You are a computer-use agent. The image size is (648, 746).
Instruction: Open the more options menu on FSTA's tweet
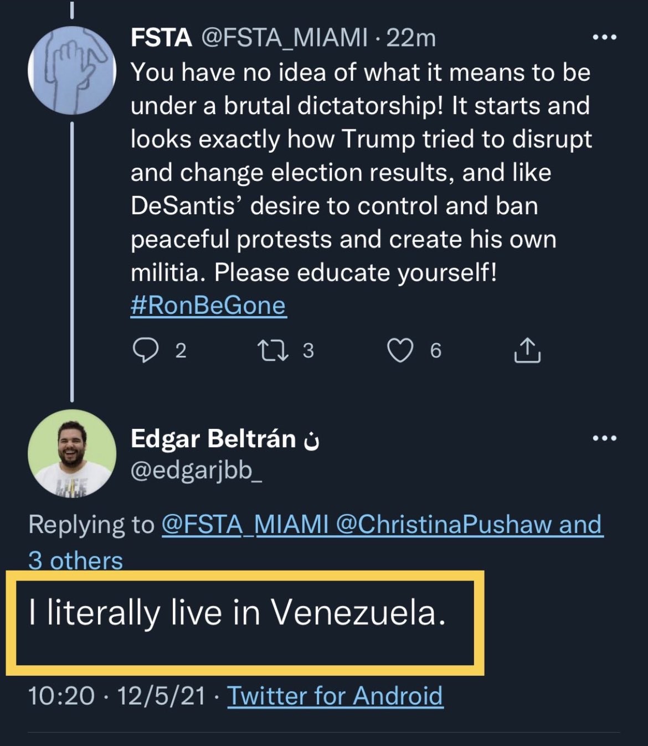[604, 38]
